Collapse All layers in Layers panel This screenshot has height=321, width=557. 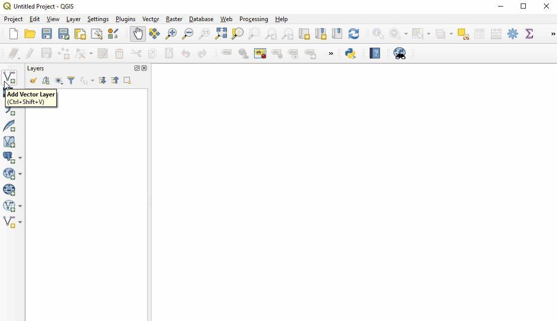115,80
